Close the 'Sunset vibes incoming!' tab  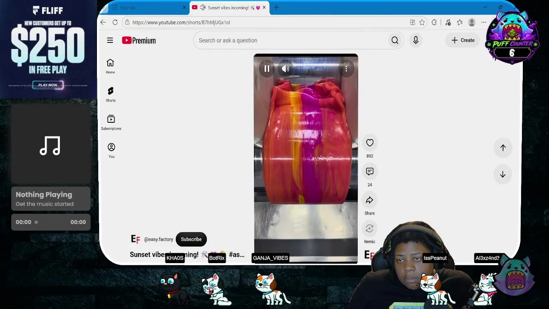tap(264, 7)
